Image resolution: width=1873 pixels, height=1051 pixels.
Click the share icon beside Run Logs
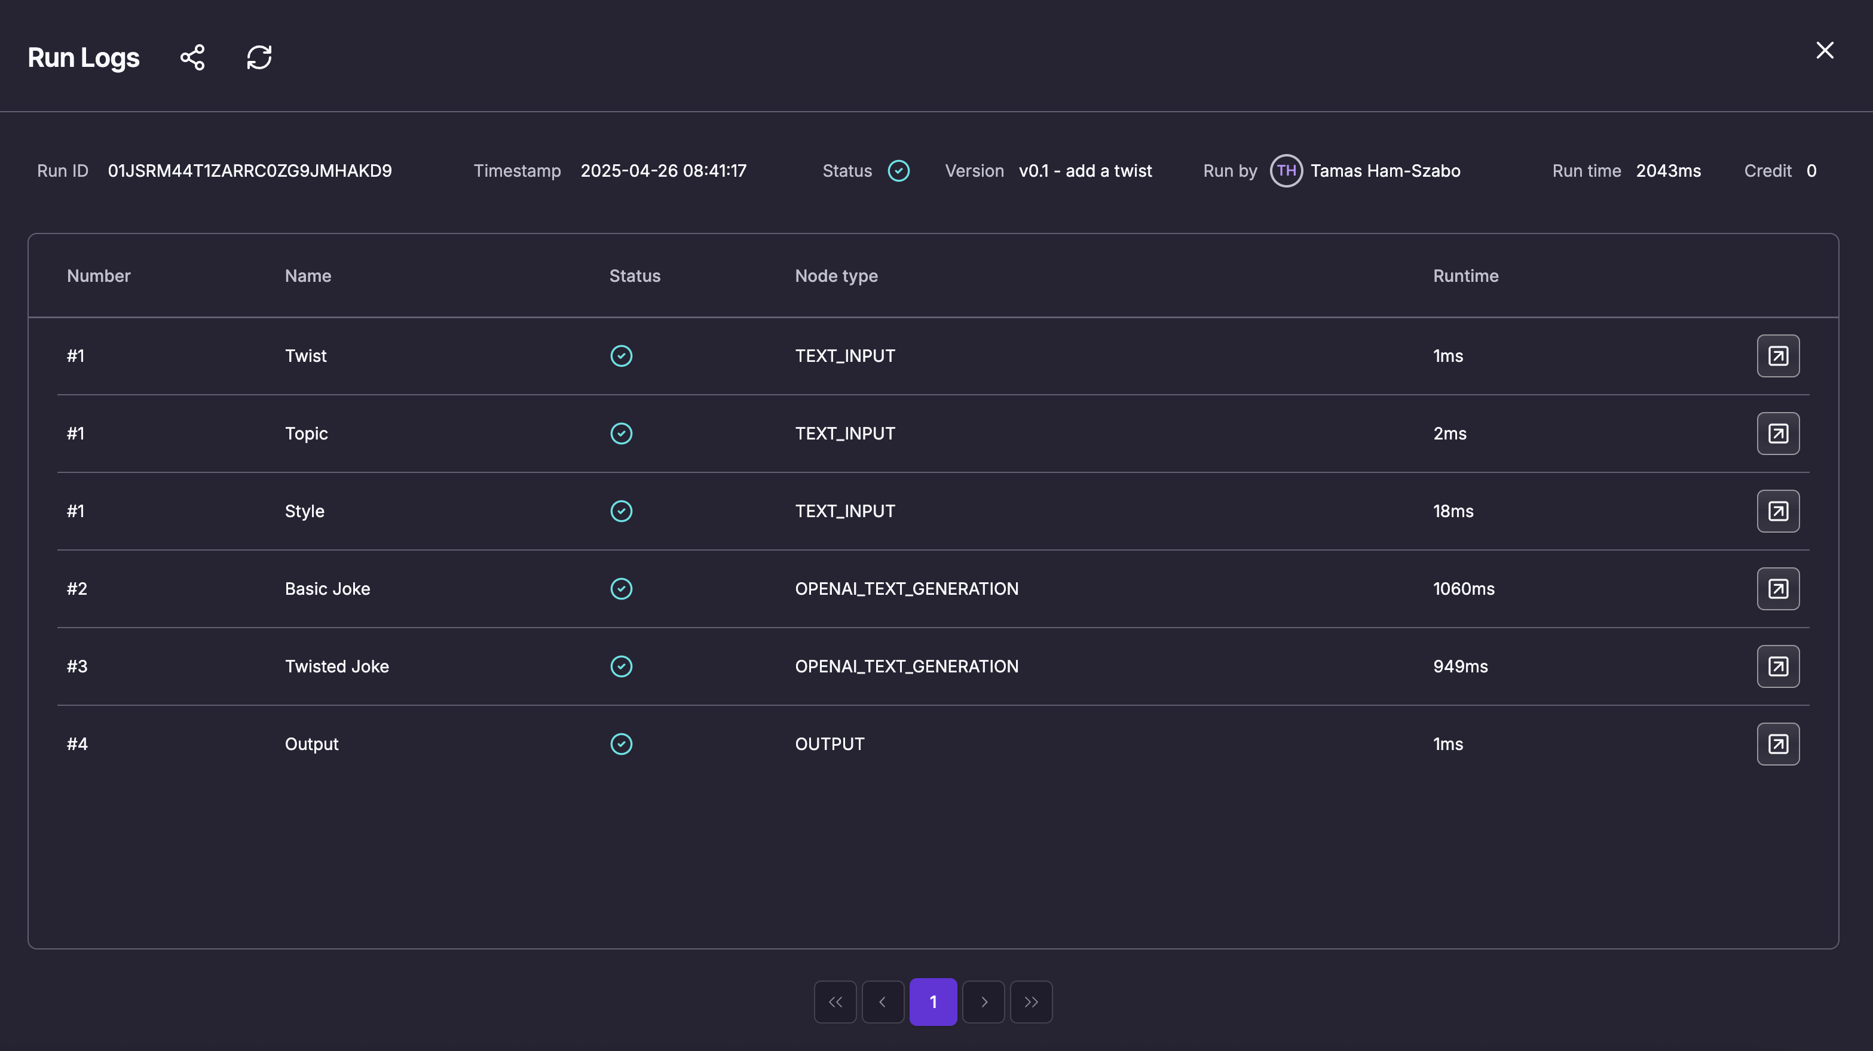pos(192,57)
